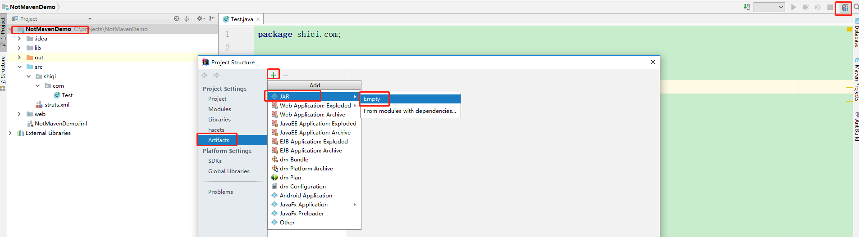
Task: Choose JAR in the Add menu
Action: tap(314, 96)
